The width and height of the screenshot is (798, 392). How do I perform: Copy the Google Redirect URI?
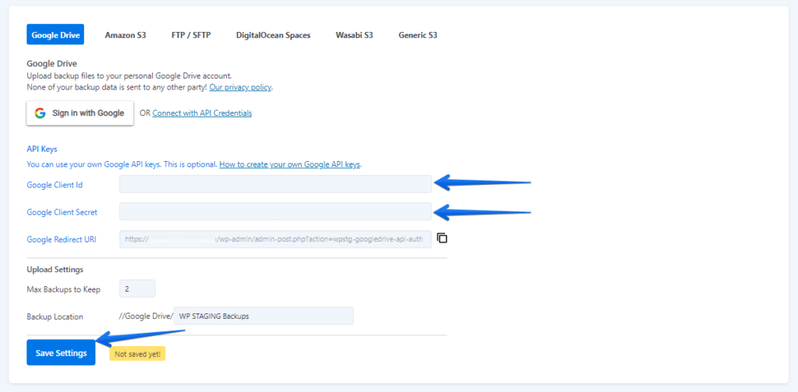click(443, 238)
